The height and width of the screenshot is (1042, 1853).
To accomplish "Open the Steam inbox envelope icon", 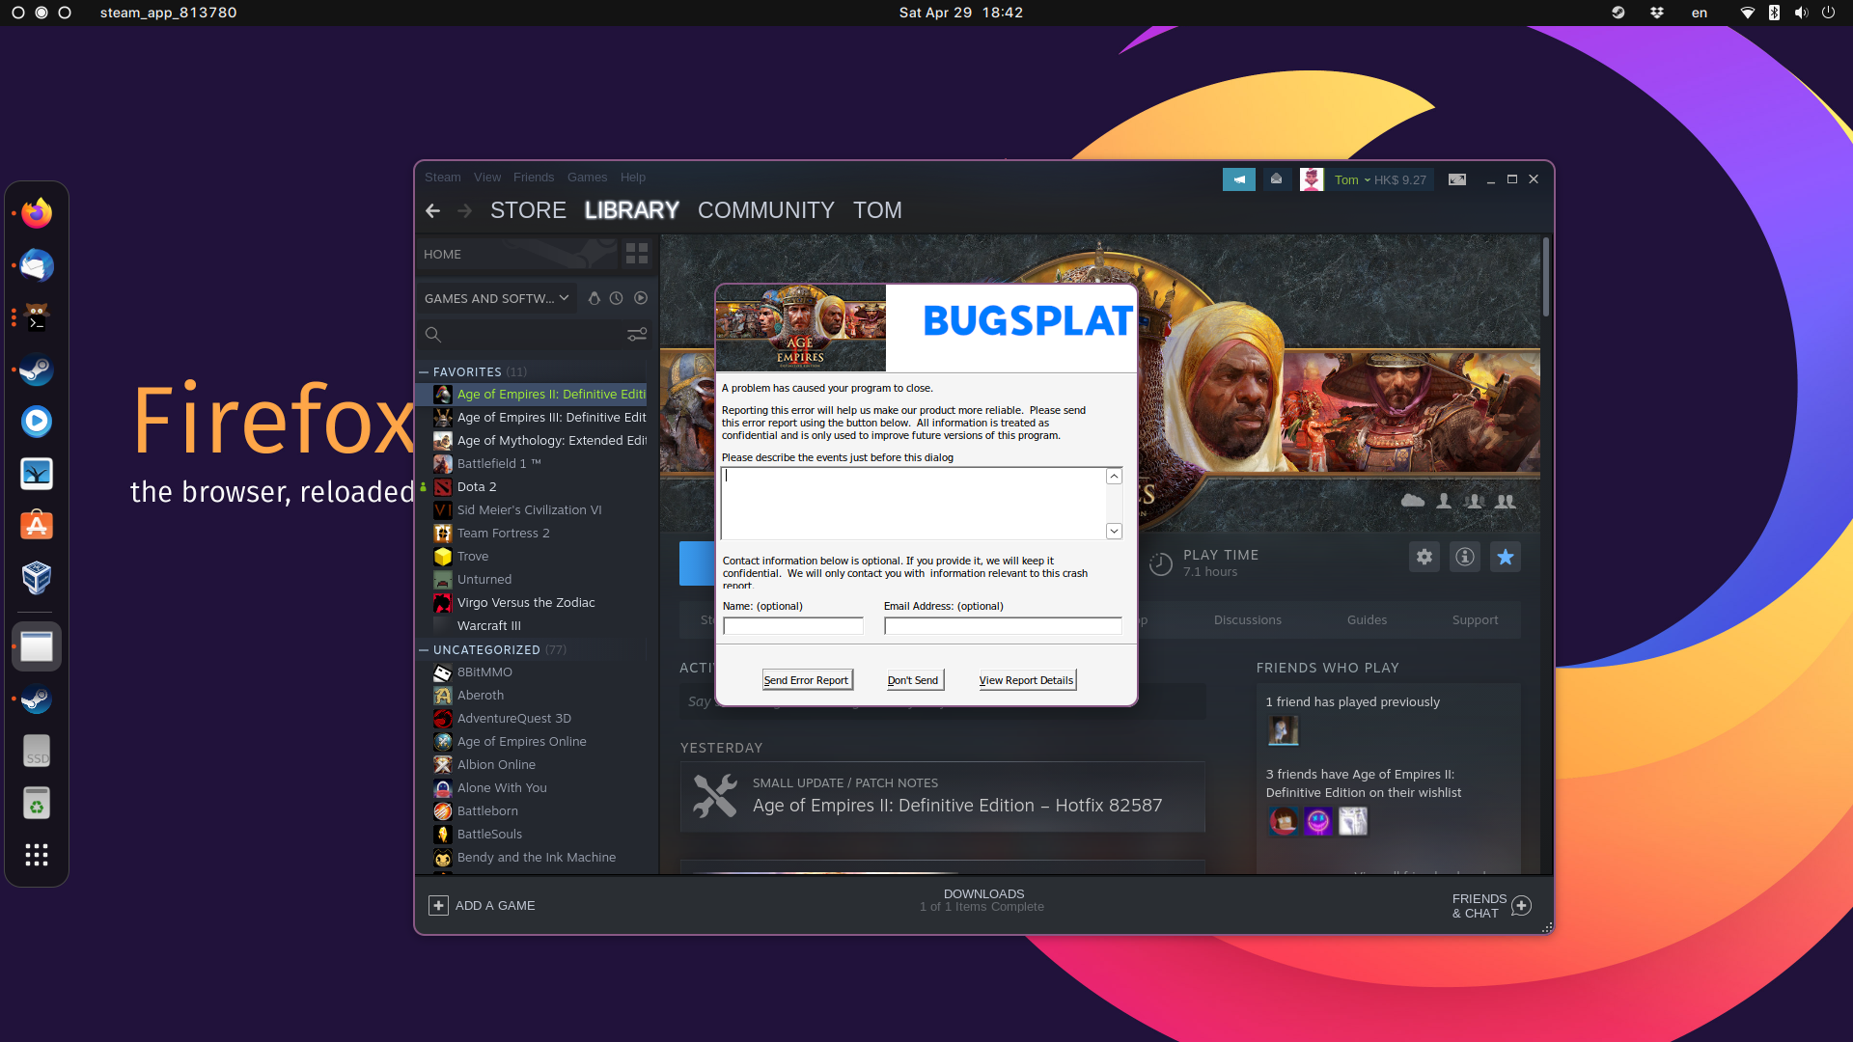I will pyautogui.click(x=1276, y=179).
